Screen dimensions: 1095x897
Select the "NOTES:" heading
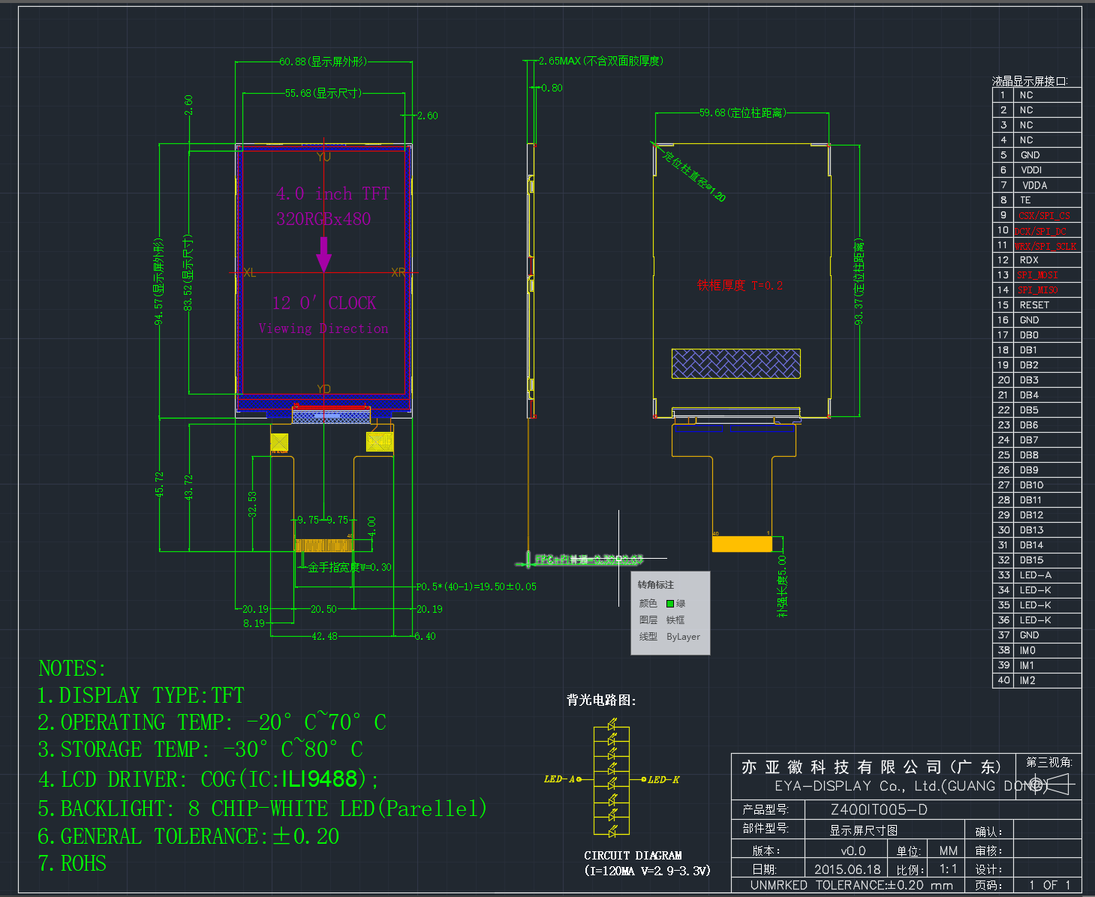(x=72, y=668)
